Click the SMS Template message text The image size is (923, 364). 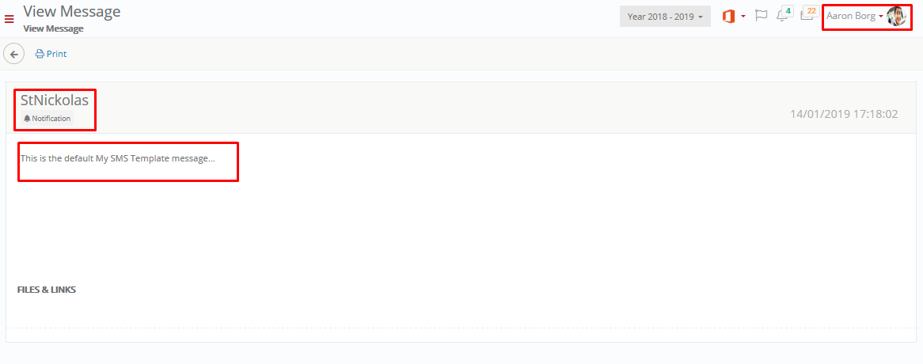[117, 158]
